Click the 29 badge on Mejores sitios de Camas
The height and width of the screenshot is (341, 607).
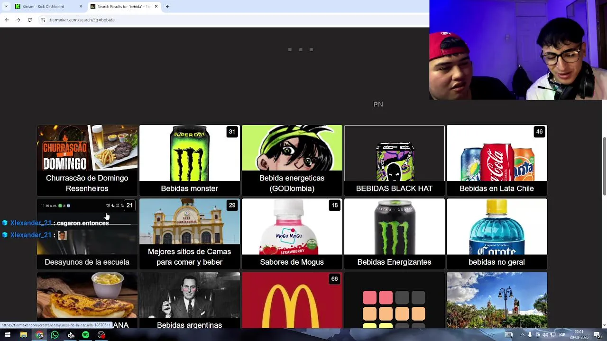point(232,205)
